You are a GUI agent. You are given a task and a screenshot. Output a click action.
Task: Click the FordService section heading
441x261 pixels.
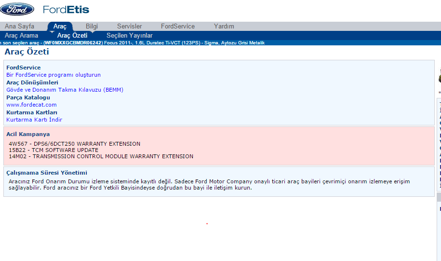24,68
